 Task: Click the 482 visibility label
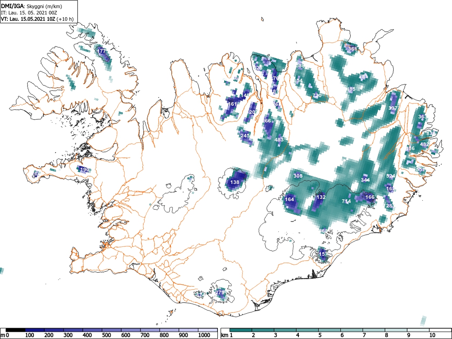pos(424,144)
